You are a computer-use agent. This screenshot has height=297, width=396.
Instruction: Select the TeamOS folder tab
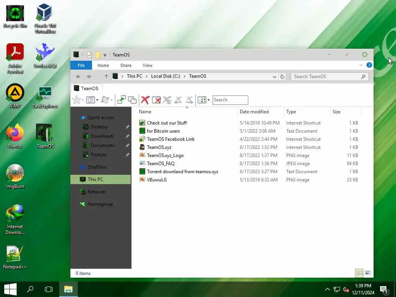click(x=86, y=89)
